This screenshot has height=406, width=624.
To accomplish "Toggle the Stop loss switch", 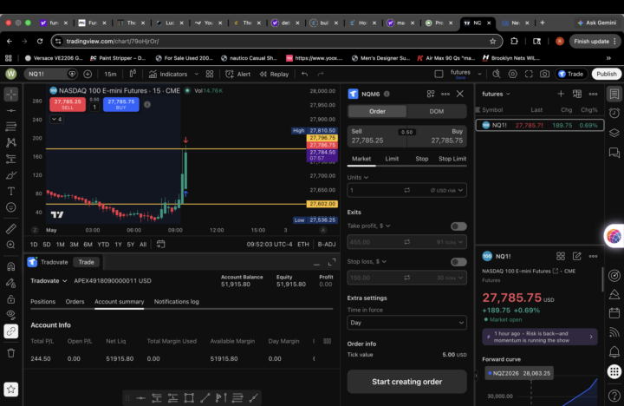I will click(x=458, y=262).
